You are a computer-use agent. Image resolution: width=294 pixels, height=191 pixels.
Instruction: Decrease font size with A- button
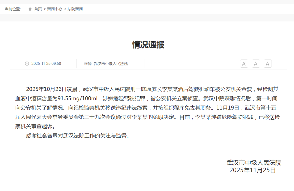pyautogui.click(x=256, y=64)
